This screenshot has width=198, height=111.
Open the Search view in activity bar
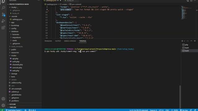coord(3,8)
